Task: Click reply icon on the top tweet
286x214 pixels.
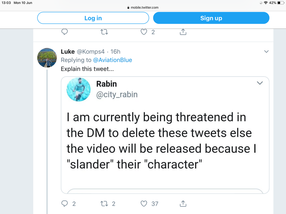Action: (x=65, y=32)
